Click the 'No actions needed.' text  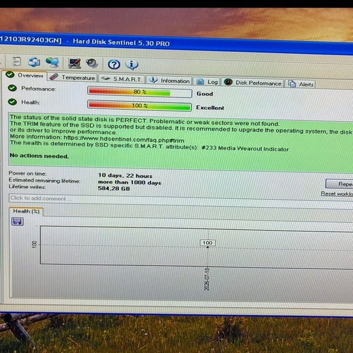tap(39, 156)
